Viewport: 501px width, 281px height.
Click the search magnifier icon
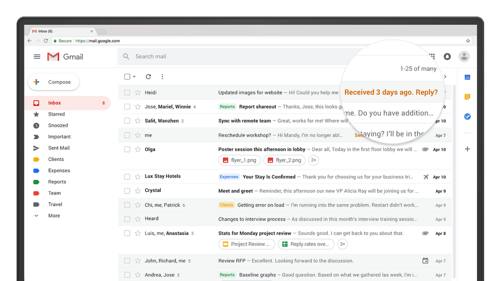(126, 56)
